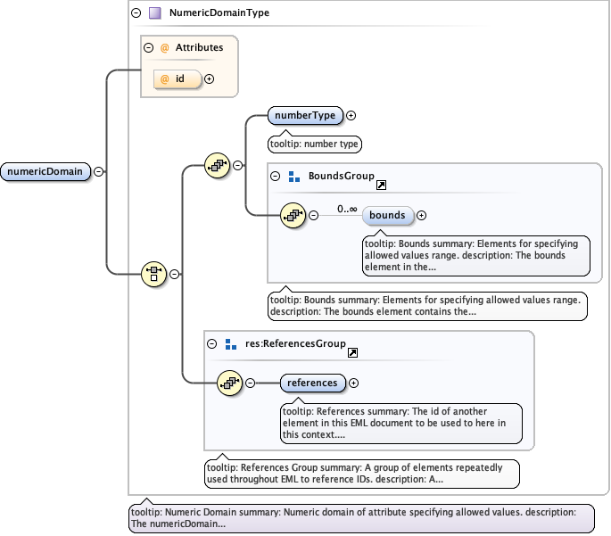Click the NumericDomainType purple square icon

pyautogui.click(x=155, y=13)
